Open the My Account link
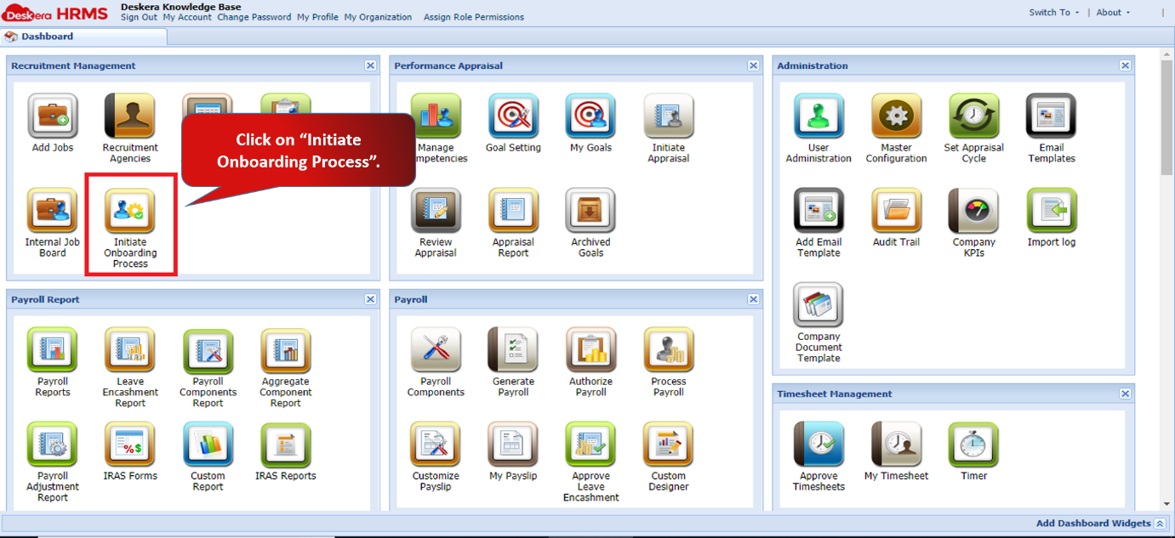The width and height of the screenshot is (1175, 538). [187, 17]
